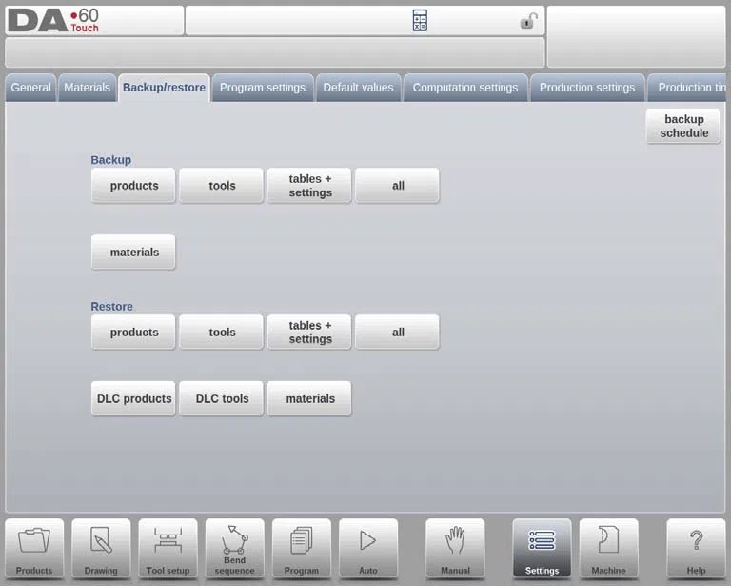Screen dimensions: 731x586
Task: Backup tables + settings
Action: coord(309,186)
